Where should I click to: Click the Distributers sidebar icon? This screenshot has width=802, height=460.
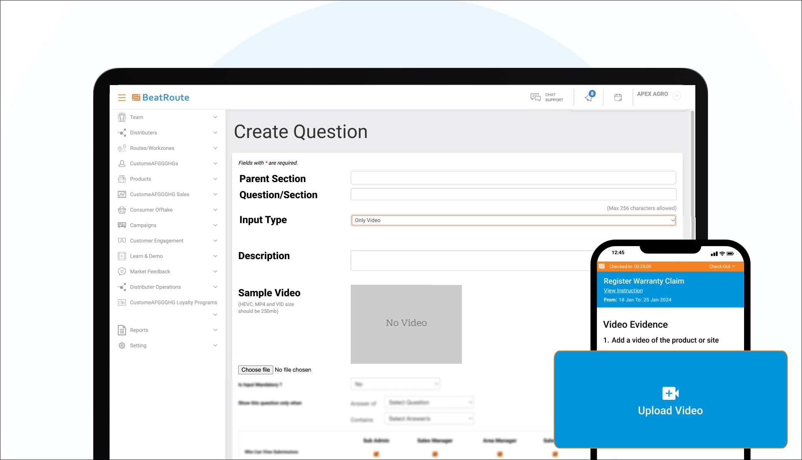122,133
